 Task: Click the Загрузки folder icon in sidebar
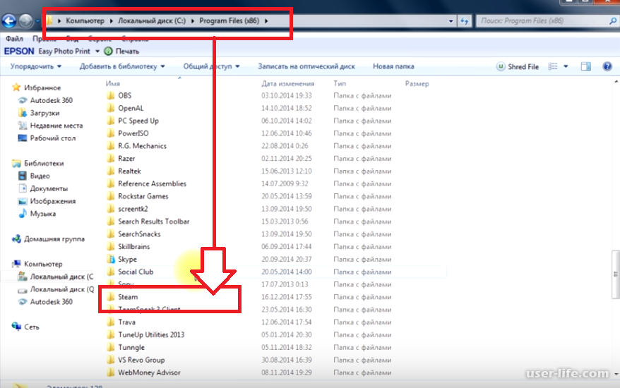(x=23, y=113)
